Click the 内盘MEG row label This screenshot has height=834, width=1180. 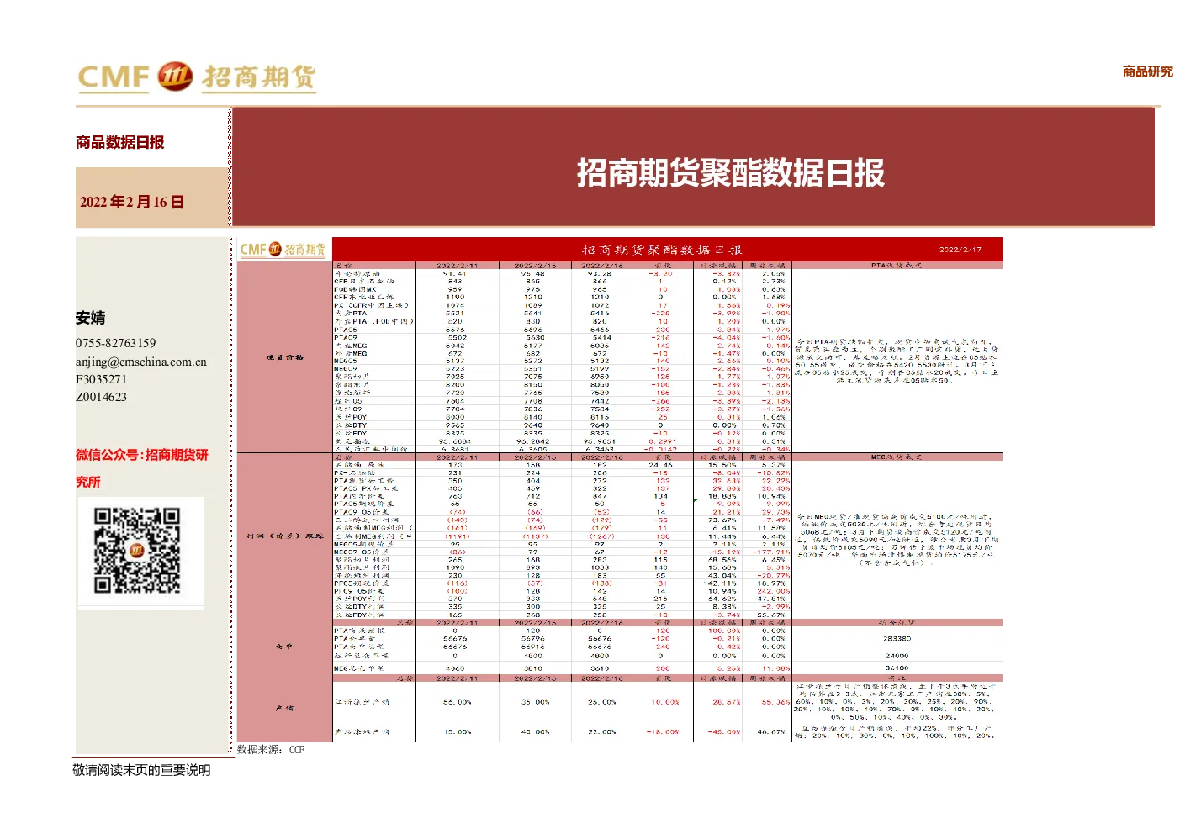coord(351,346)
